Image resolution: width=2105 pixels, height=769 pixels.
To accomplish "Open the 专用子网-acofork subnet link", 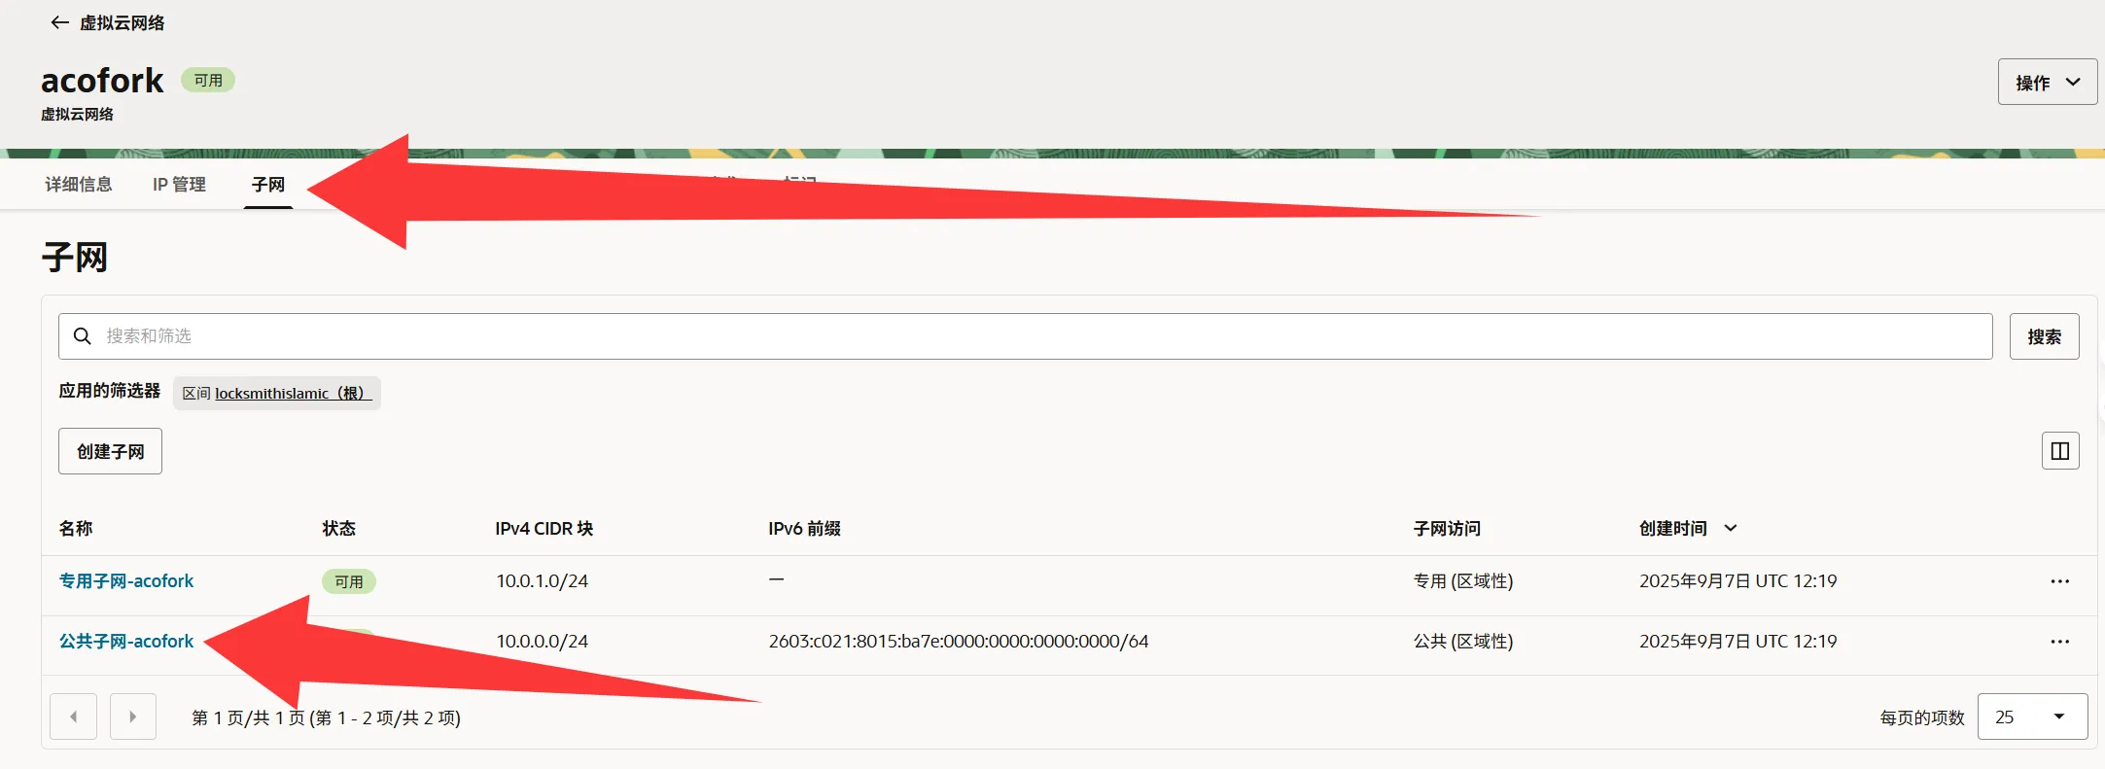I will click(x=126, y=581).
